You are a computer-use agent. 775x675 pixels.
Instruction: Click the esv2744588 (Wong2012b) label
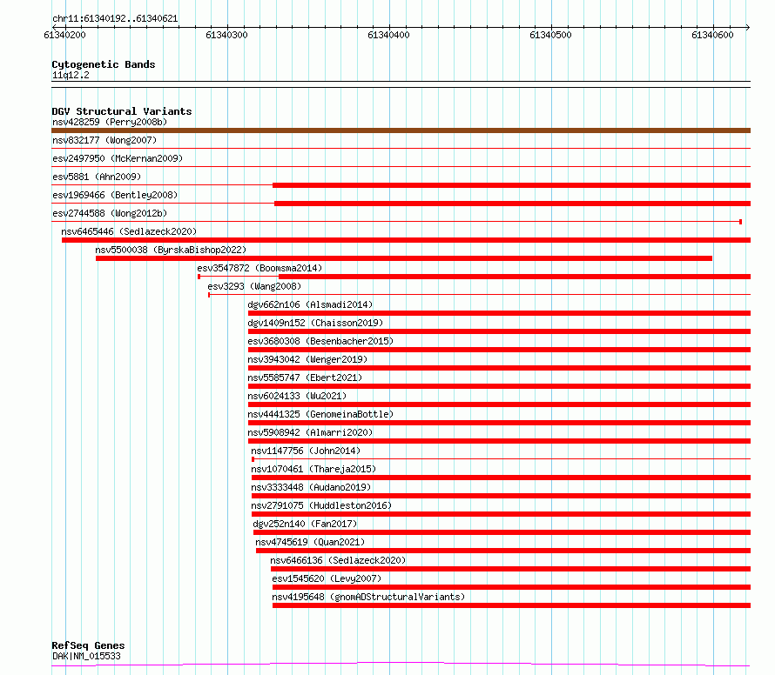pyautogui.click(x=110, y=213)
